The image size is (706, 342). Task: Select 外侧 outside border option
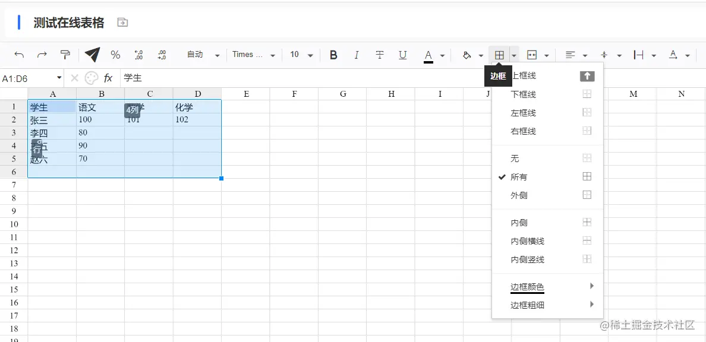(547, 195)
